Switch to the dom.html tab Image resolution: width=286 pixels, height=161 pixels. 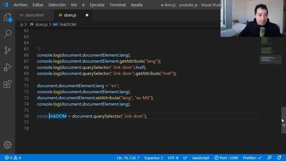pos(34,15)
